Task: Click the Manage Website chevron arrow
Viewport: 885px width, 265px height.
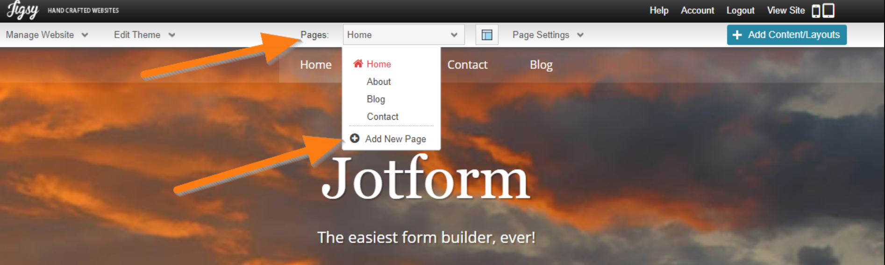Action: click(x=85, y=35)
